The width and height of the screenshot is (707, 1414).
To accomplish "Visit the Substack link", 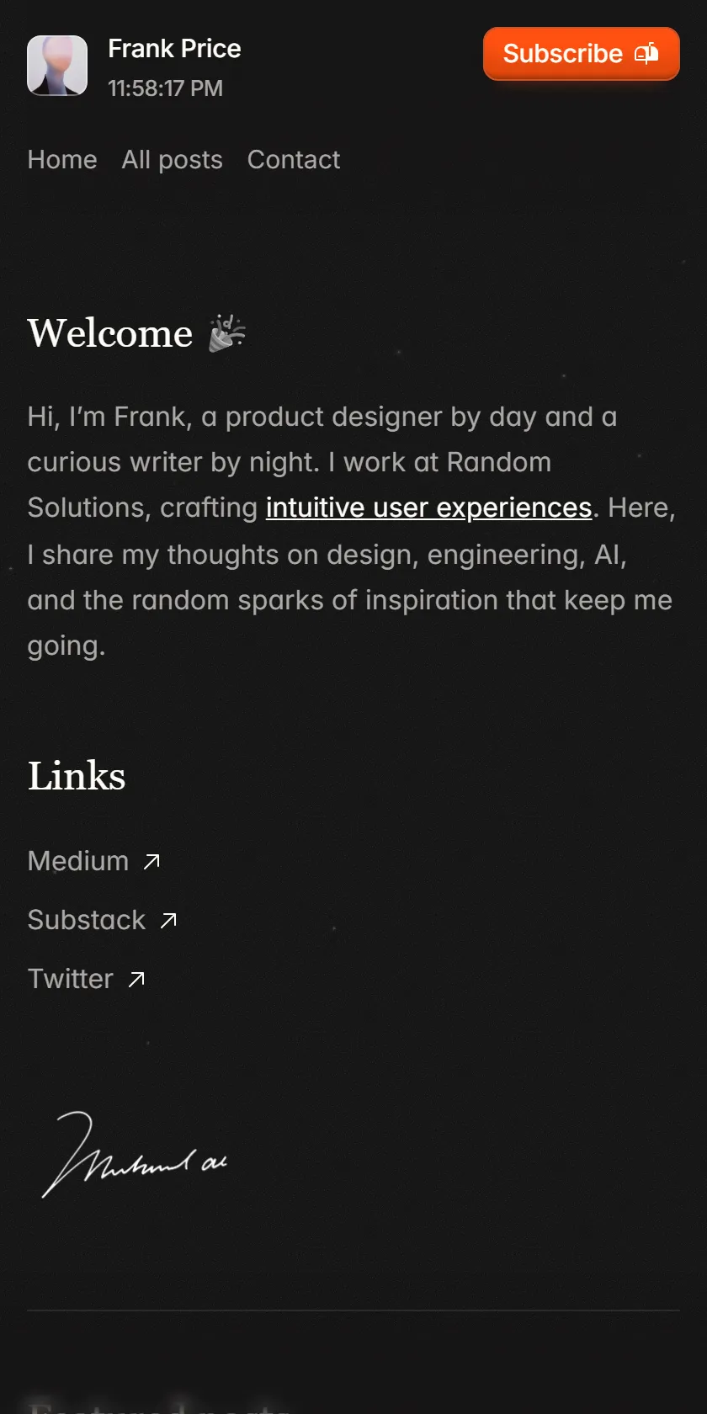I will [87, 920].
